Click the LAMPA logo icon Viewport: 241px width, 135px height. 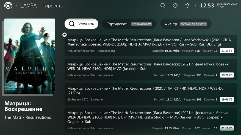tap(8, 5)
